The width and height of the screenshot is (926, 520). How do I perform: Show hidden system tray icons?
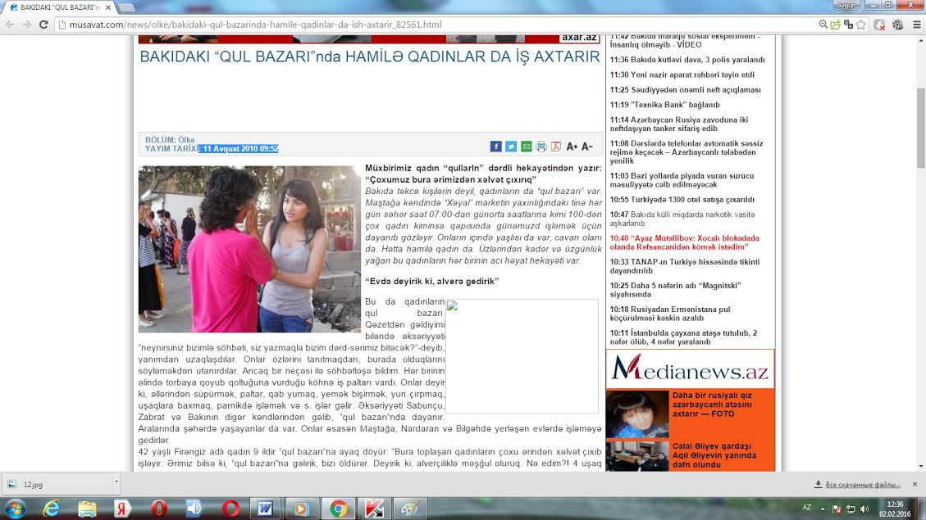click(823, 509)
